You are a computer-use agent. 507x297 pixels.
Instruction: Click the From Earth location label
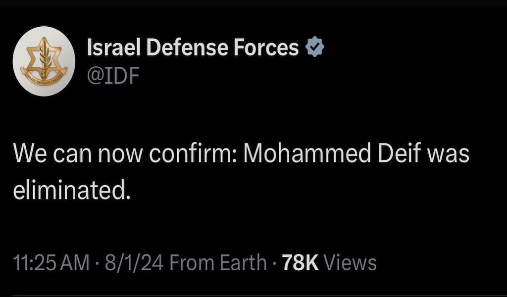(218, 263)
